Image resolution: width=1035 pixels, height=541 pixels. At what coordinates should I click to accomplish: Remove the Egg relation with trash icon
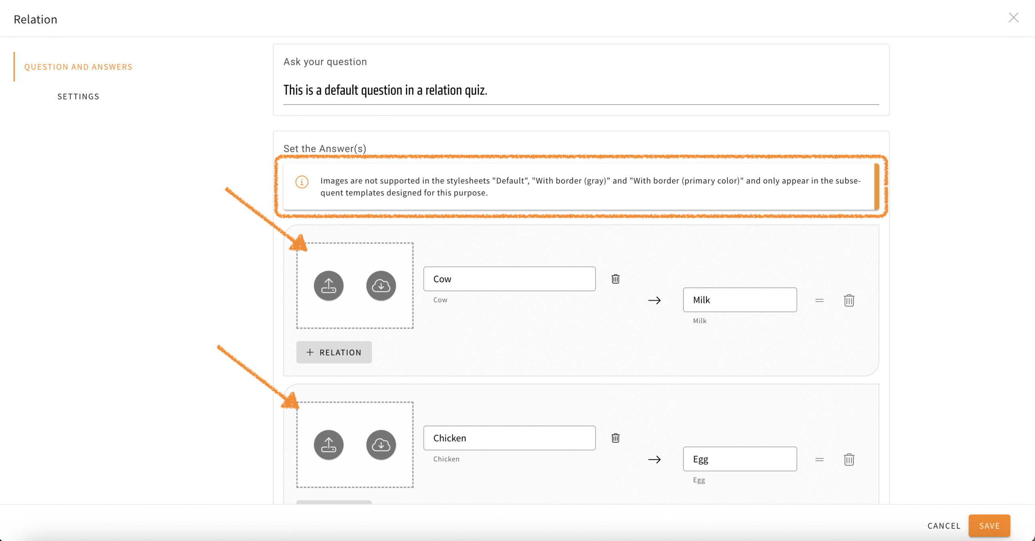(x=849, y=460)
